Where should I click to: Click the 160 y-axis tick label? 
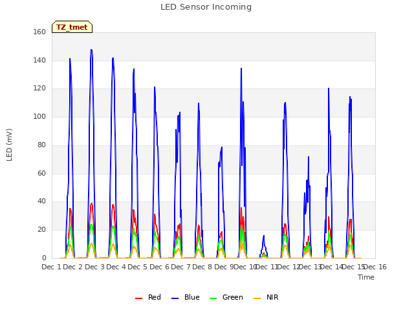pyautogui.click(x=39, y=32)
